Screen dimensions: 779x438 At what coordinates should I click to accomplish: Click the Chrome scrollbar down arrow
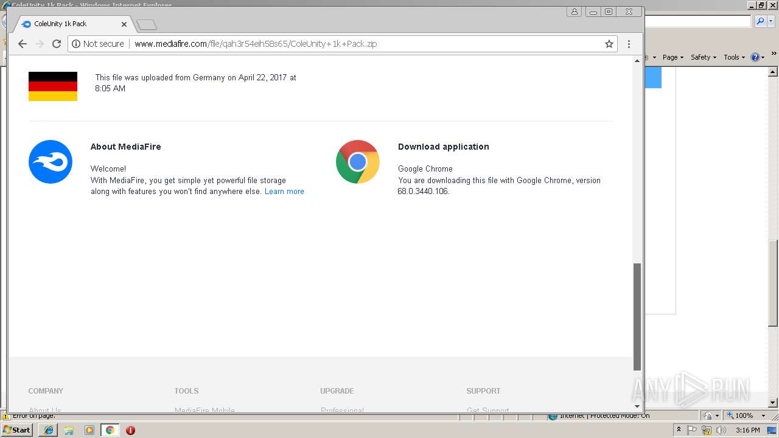click(x=637, y=406)
